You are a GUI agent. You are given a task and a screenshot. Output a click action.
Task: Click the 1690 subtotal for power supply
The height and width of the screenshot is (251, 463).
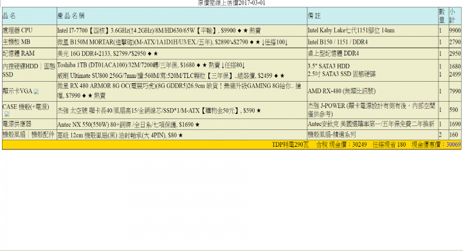455,124
